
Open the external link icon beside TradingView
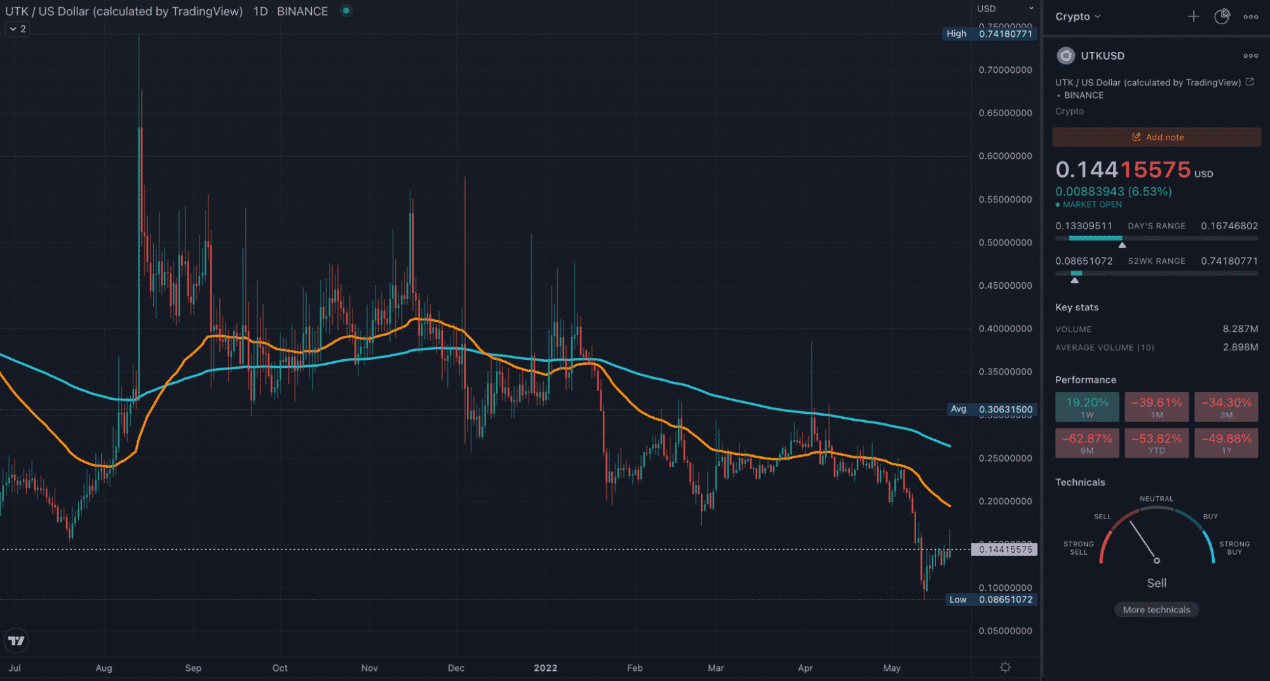[1250, 82]
